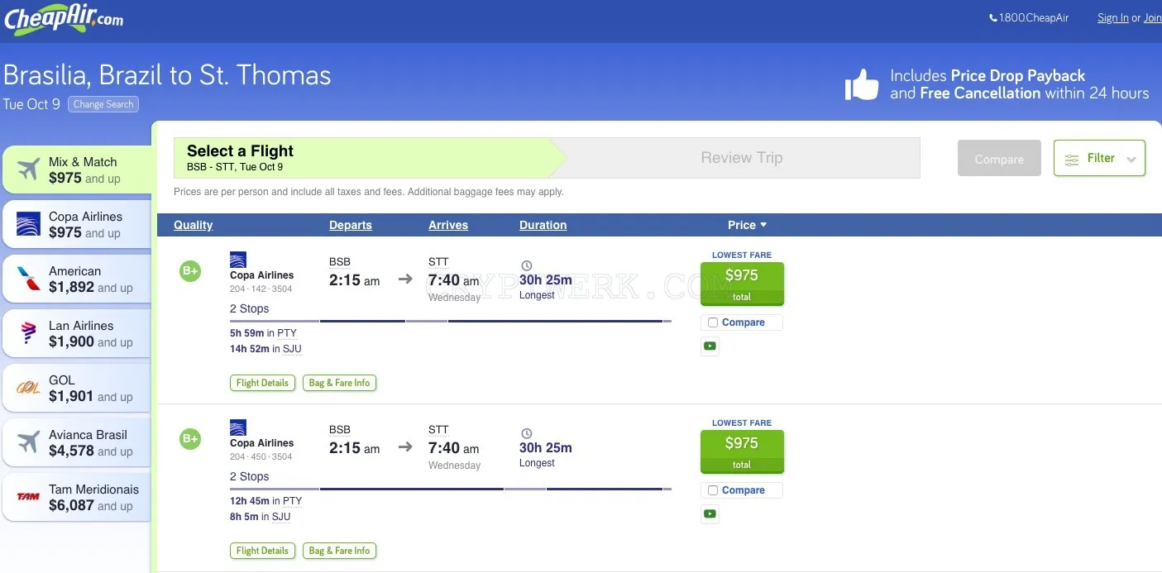
Task: Check Compare for the first Copa flight
Action: (x=713, y=322)
